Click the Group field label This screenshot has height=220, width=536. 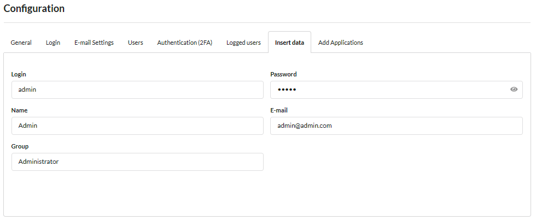pyautogui.click(x=20, y=146)
